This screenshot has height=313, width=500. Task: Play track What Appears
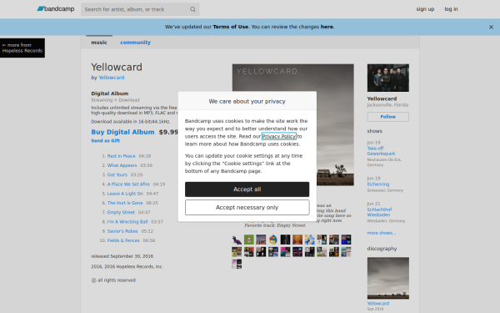[x=122, y=165]
